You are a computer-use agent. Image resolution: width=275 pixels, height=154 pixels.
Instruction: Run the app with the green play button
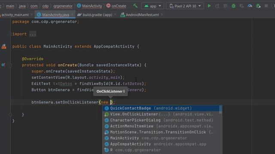[209, 6]
